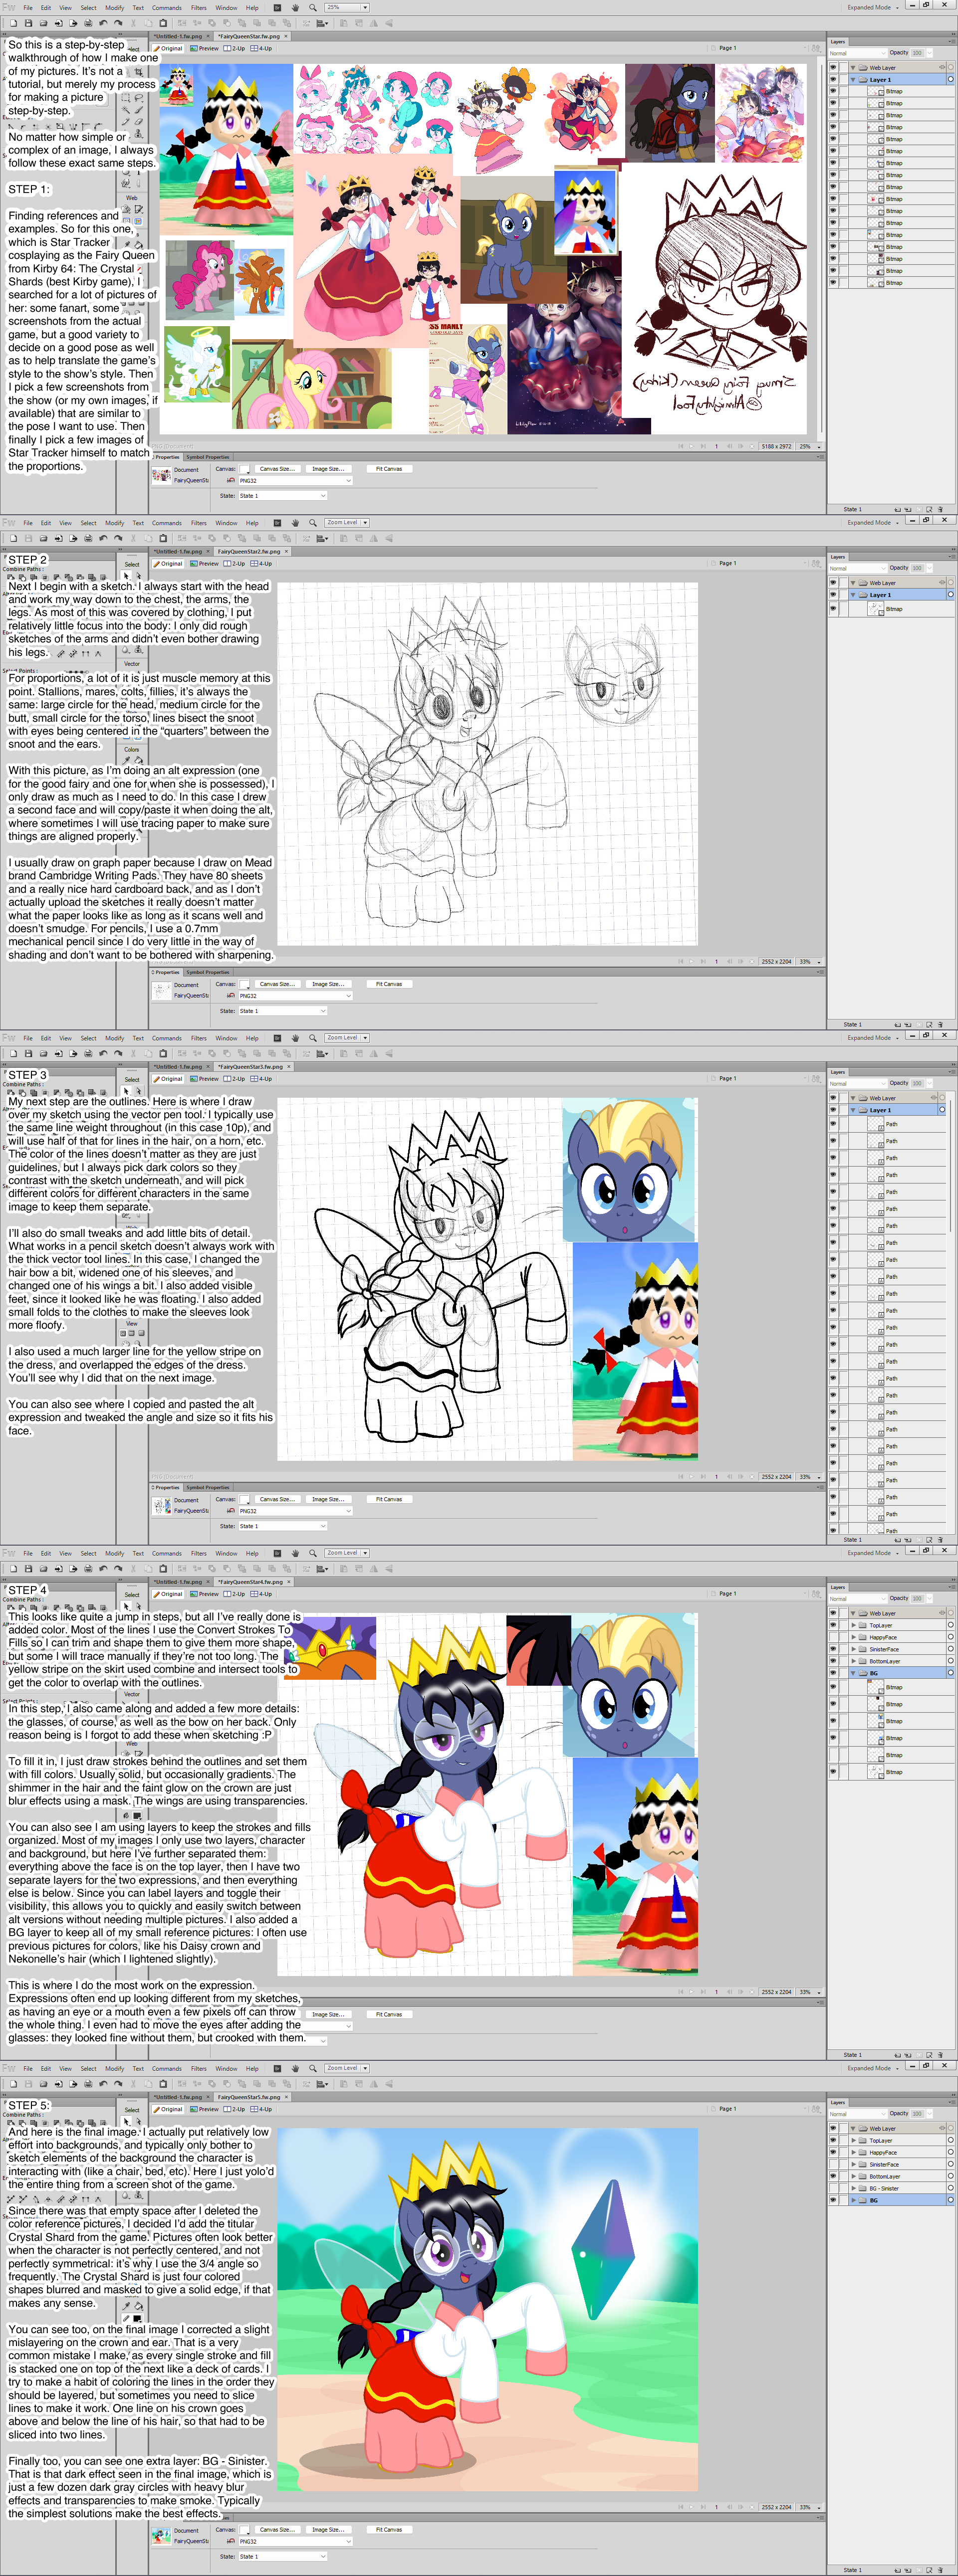Image resolution: width=958 pixels, height=2576 pixels.
Task: Click Import icon in FairyQueenStar3 window toolbar
Action: (x=58, y=1053)
